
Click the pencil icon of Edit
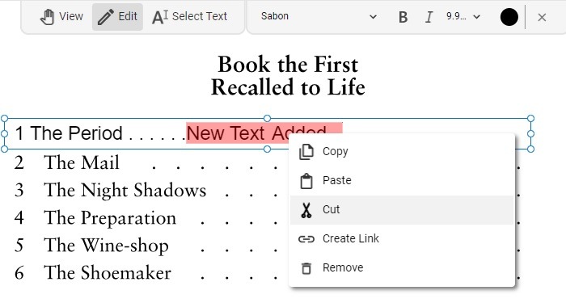coord(106,17)
